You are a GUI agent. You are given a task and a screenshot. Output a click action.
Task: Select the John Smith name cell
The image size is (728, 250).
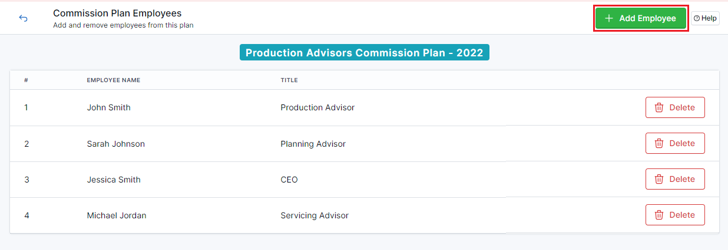tap(108, 107)
